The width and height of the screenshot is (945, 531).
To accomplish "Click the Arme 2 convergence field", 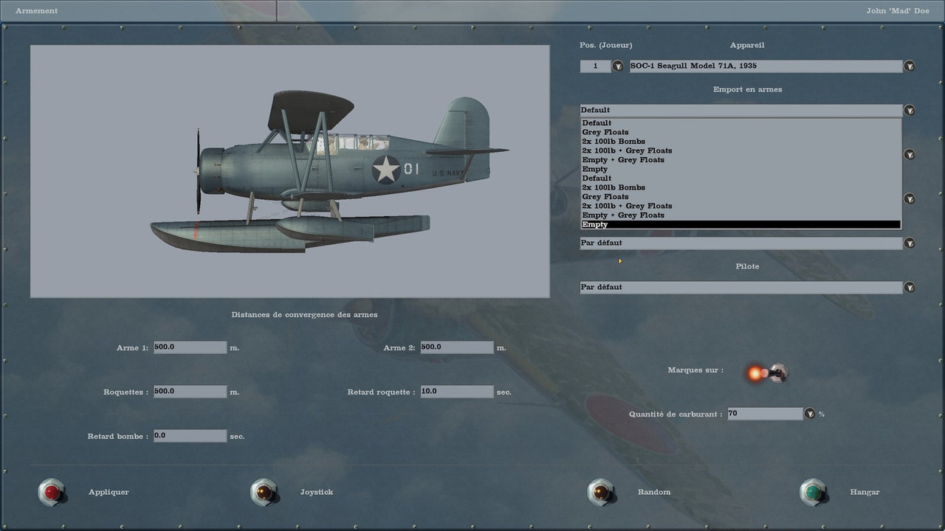I will [x=457, y=347].
